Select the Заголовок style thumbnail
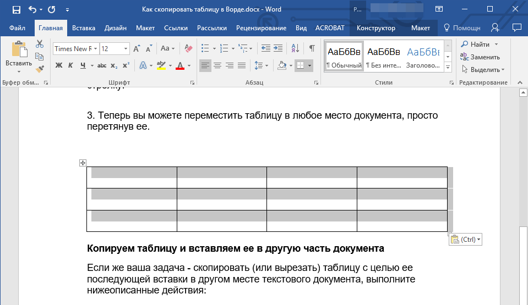 pyautogui.click(x=423, y=57)
